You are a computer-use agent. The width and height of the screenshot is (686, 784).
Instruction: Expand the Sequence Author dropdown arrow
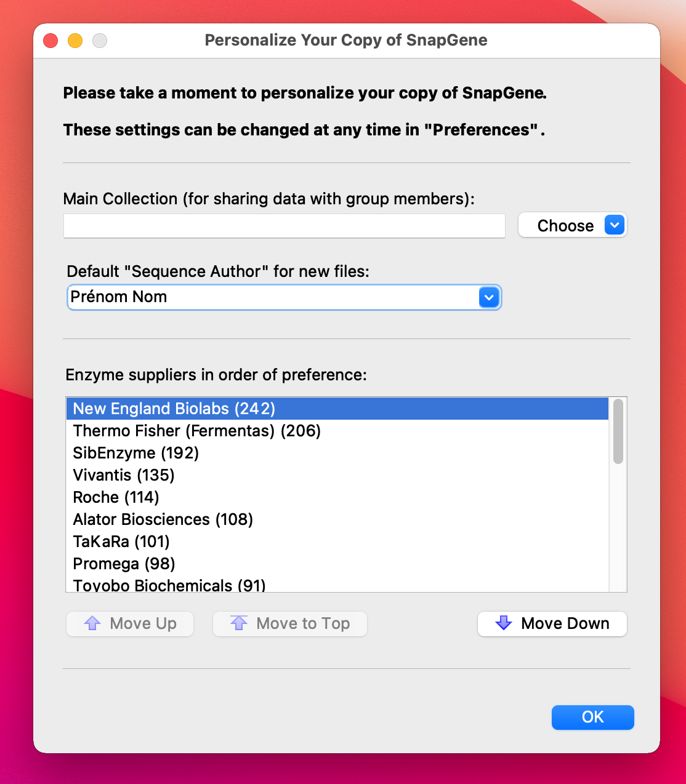[489, 298]
